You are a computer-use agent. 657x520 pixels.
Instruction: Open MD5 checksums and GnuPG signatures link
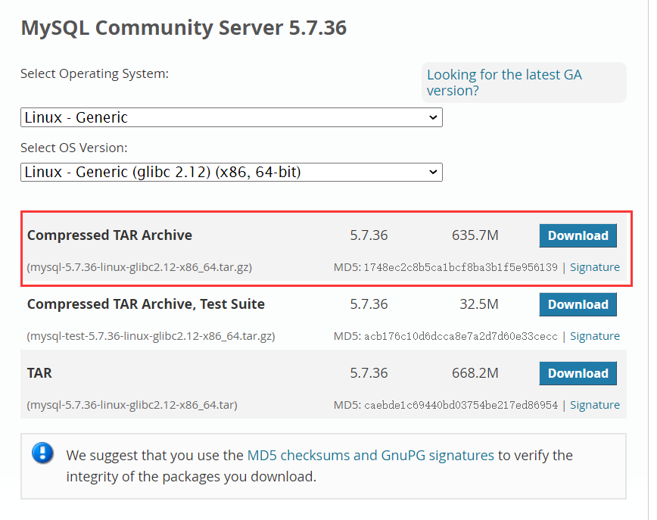371,455
